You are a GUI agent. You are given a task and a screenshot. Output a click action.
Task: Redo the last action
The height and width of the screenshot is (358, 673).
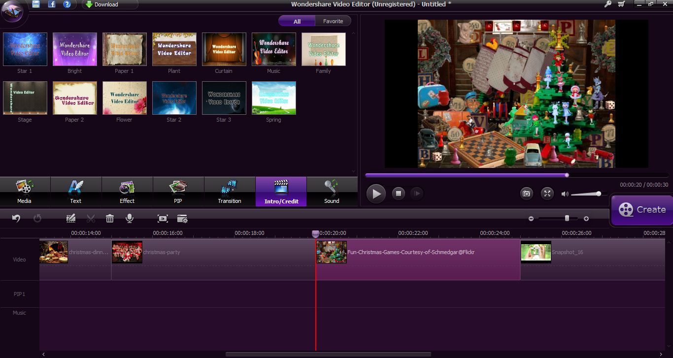(x=37, y=218)
